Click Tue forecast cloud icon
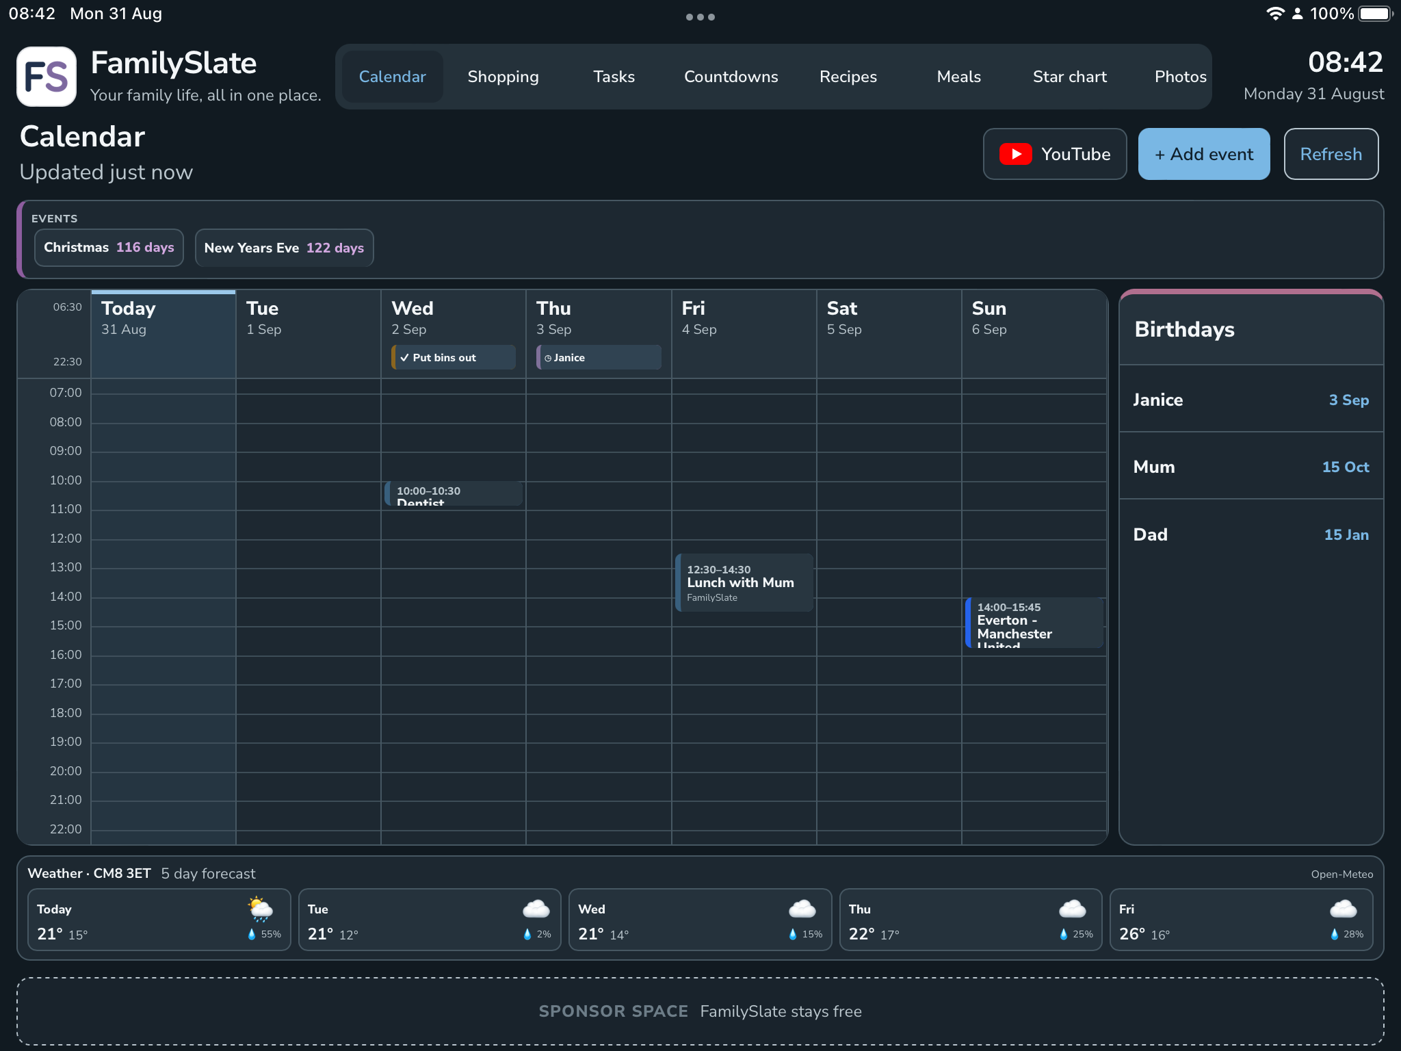This screenshot has height=1051, width=1401. tap(536, 909)
